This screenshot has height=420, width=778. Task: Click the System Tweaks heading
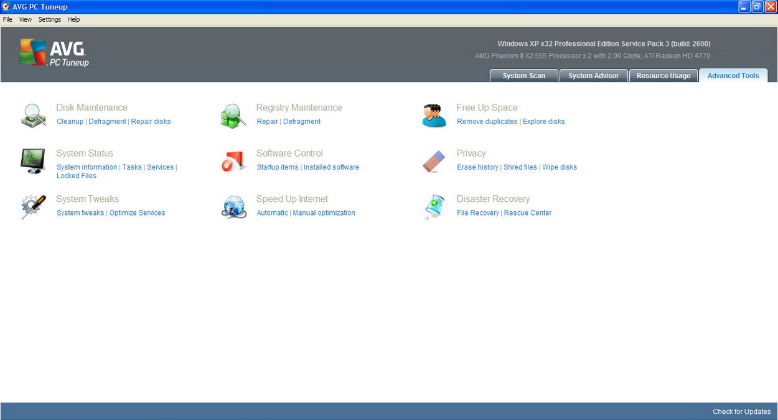88,199
